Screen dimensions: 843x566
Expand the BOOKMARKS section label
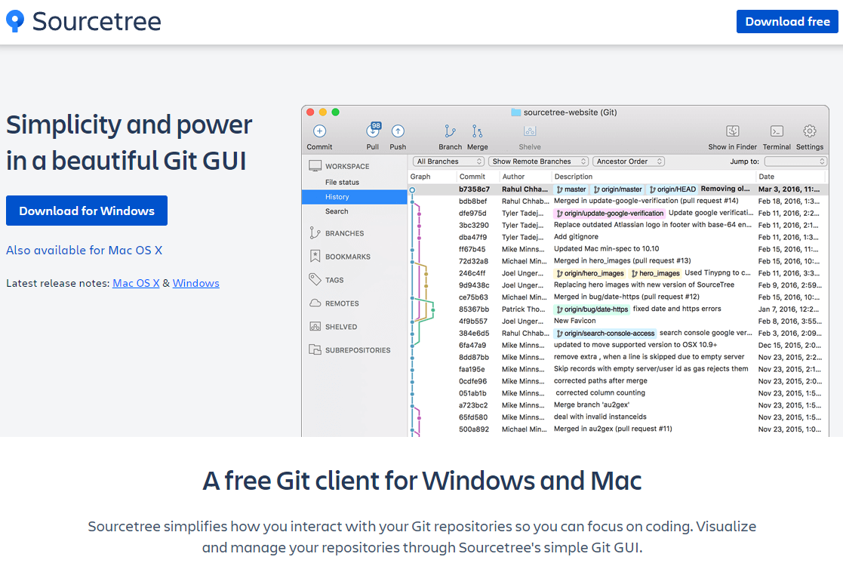(348, 257)
